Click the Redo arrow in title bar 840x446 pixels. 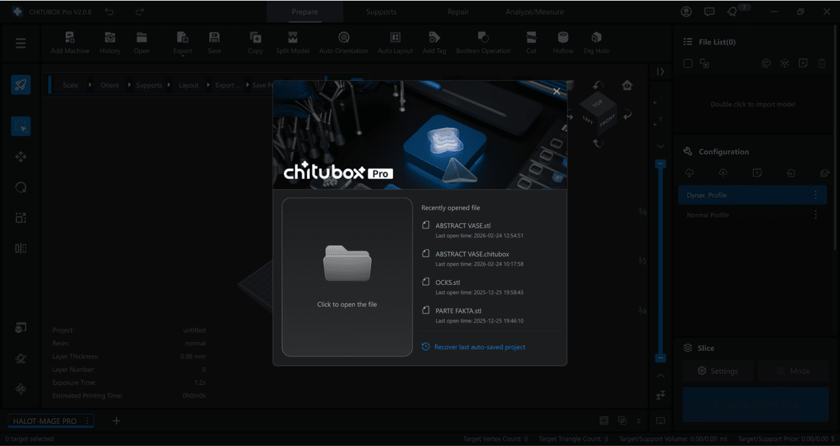[x=139, y=12]
